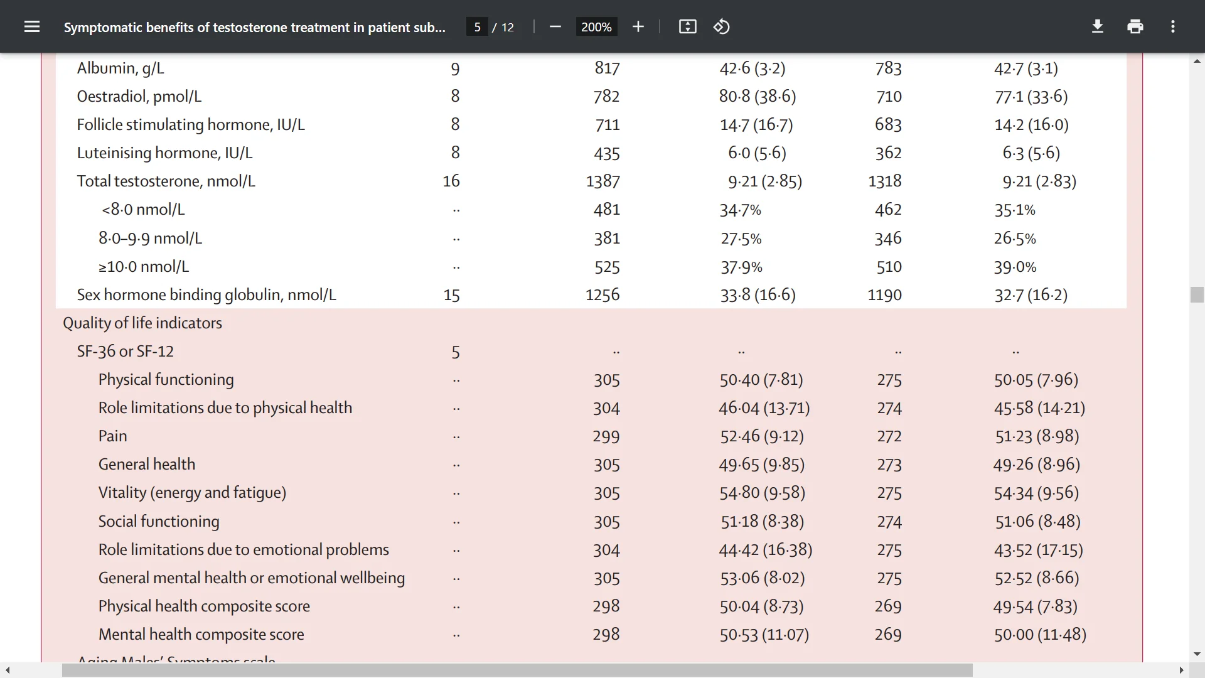Select the 'Albumin, g/L' row label
Image resolution: width=1205 pixels, height=678 pixels.
tap(120, 68)
